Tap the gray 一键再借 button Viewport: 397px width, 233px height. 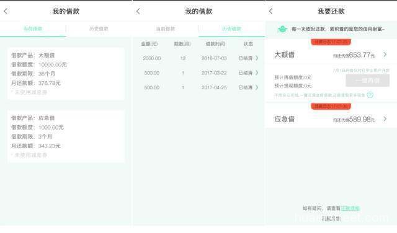[367, 81]
